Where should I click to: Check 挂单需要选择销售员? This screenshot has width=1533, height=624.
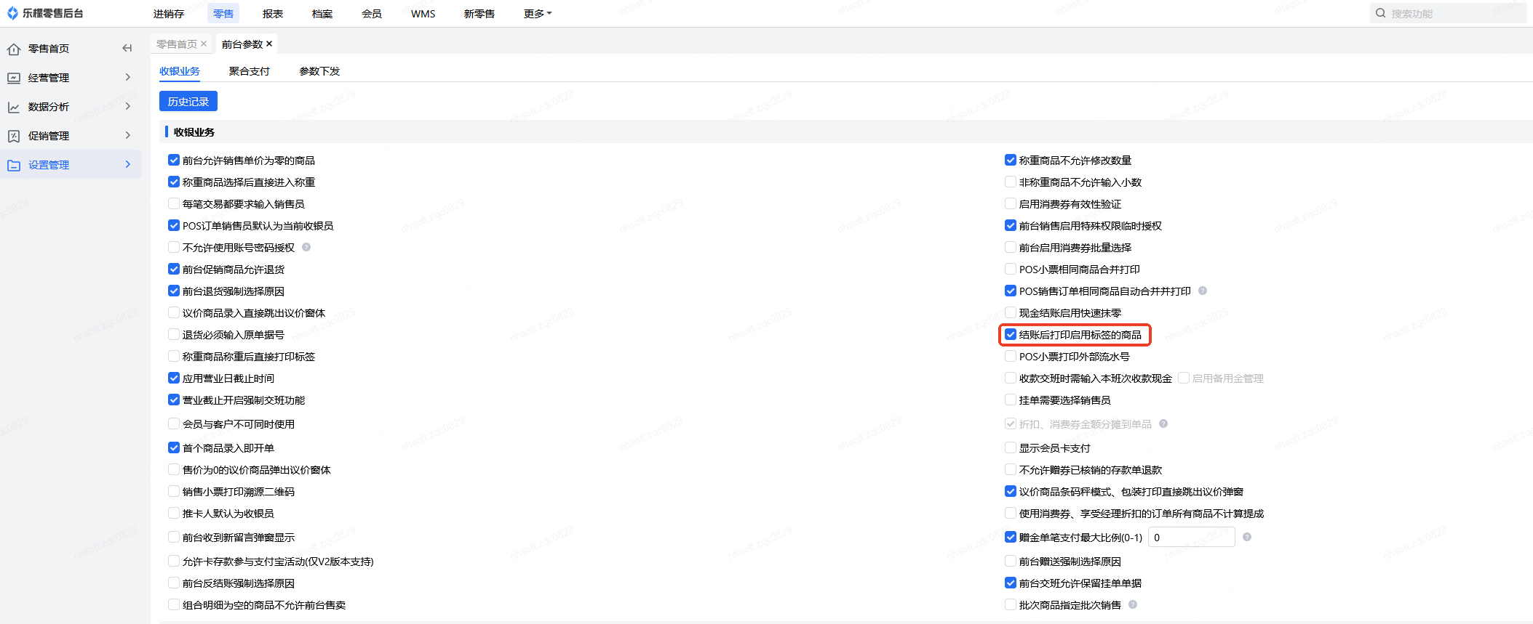(x=1011, y=400)
